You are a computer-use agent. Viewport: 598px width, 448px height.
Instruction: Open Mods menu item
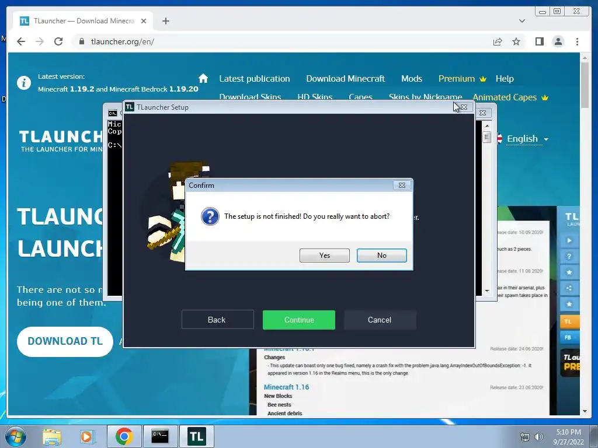(x=412, y=79)
